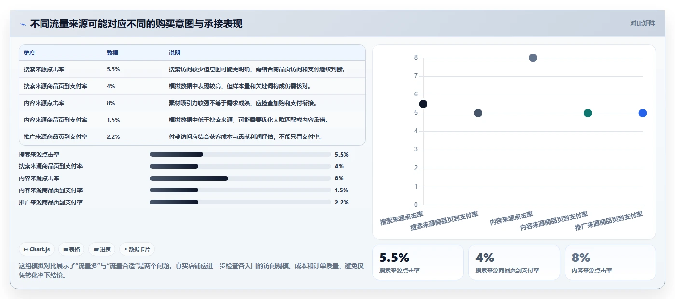Viewport: 675px width, 299px height.
Task: Click the lightning icon beside the title
Action: [23, 24]
